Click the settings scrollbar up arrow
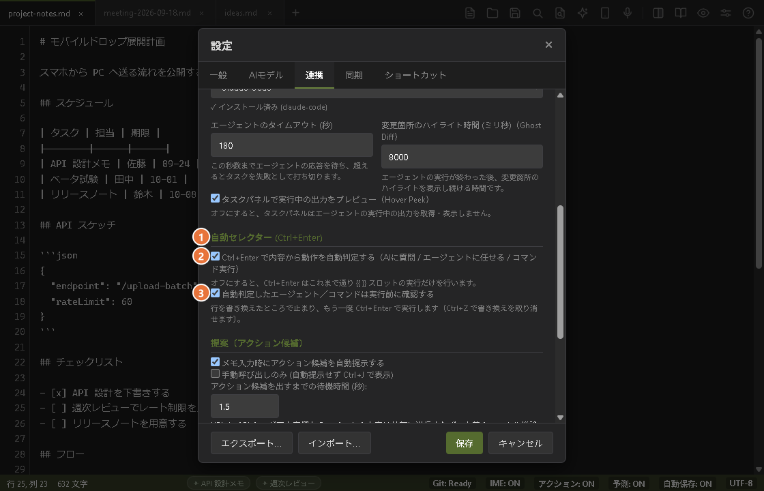The width and height of the screenshot is (764, 491). tap(560, 95)
